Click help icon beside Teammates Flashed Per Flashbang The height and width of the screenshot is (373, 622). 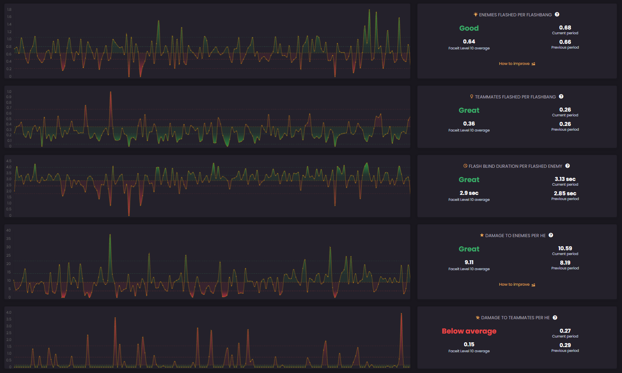[x=561, y=96]
